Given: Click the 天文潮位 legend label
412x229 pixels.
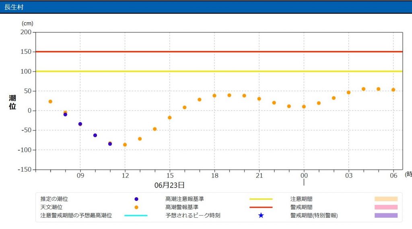Looking at the screenshot, I should (x=51, y=207).
